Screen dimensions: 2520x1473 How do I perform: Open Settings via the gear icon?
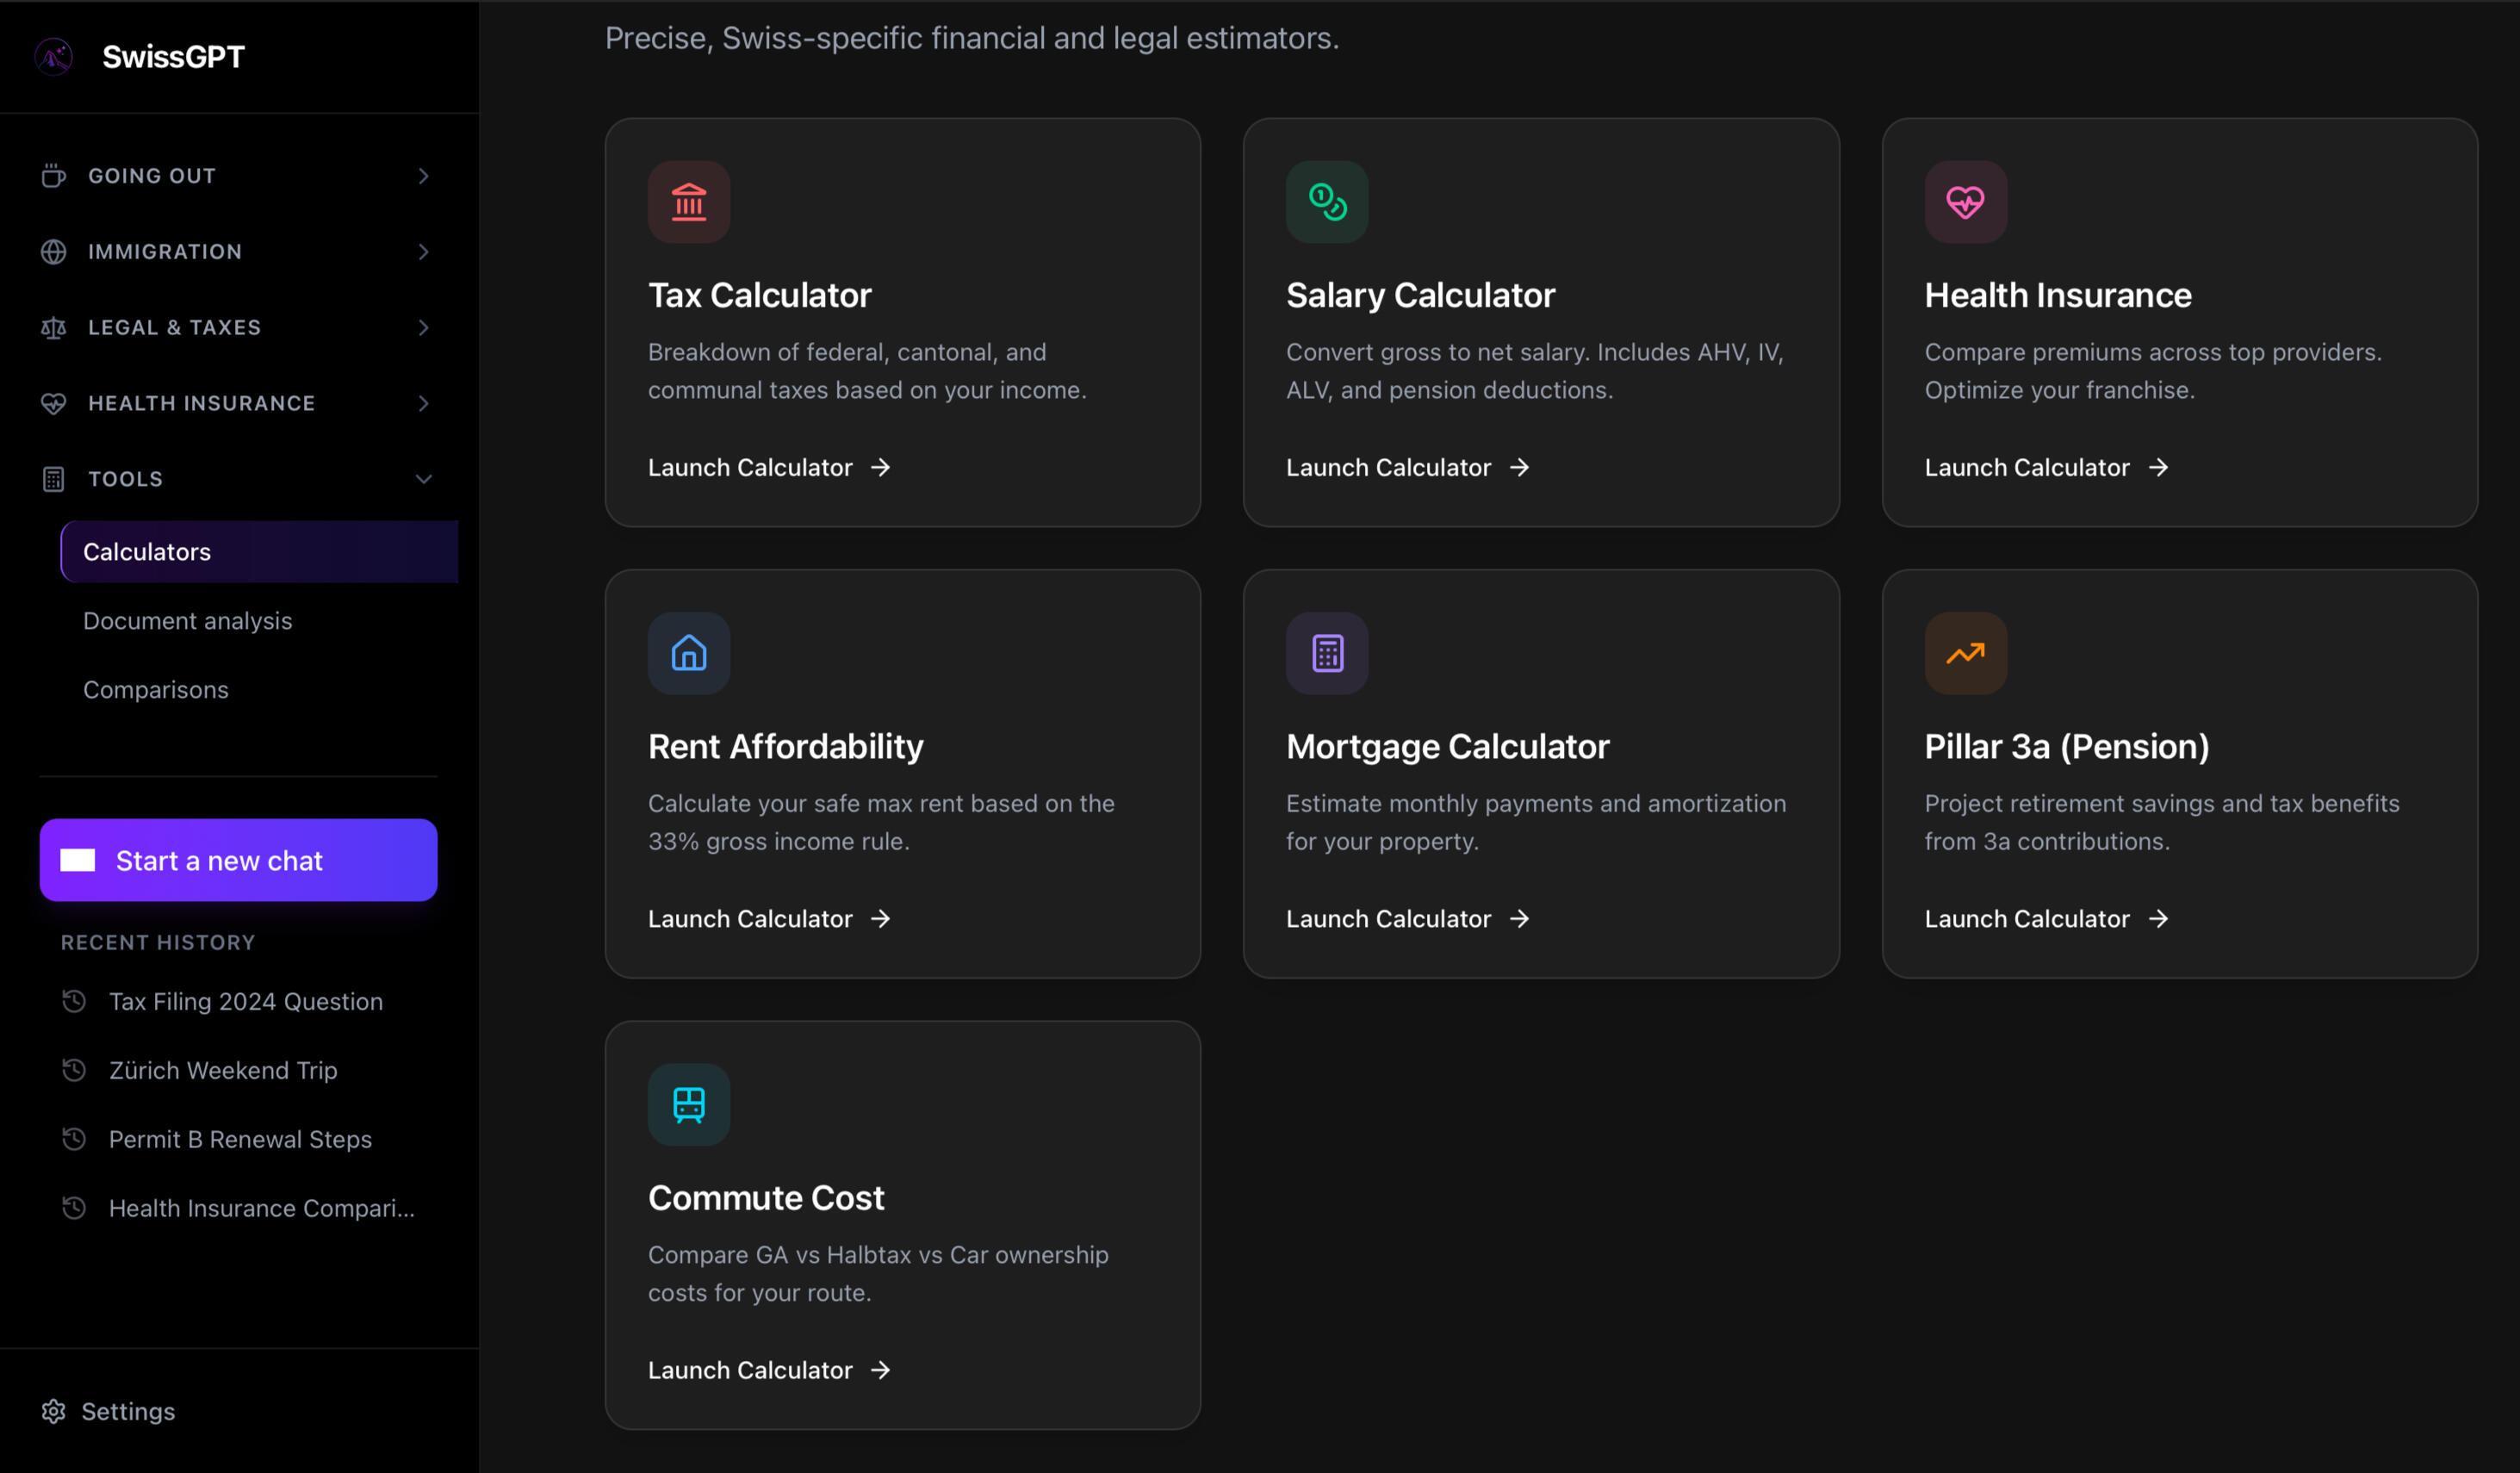point(54,1411)
